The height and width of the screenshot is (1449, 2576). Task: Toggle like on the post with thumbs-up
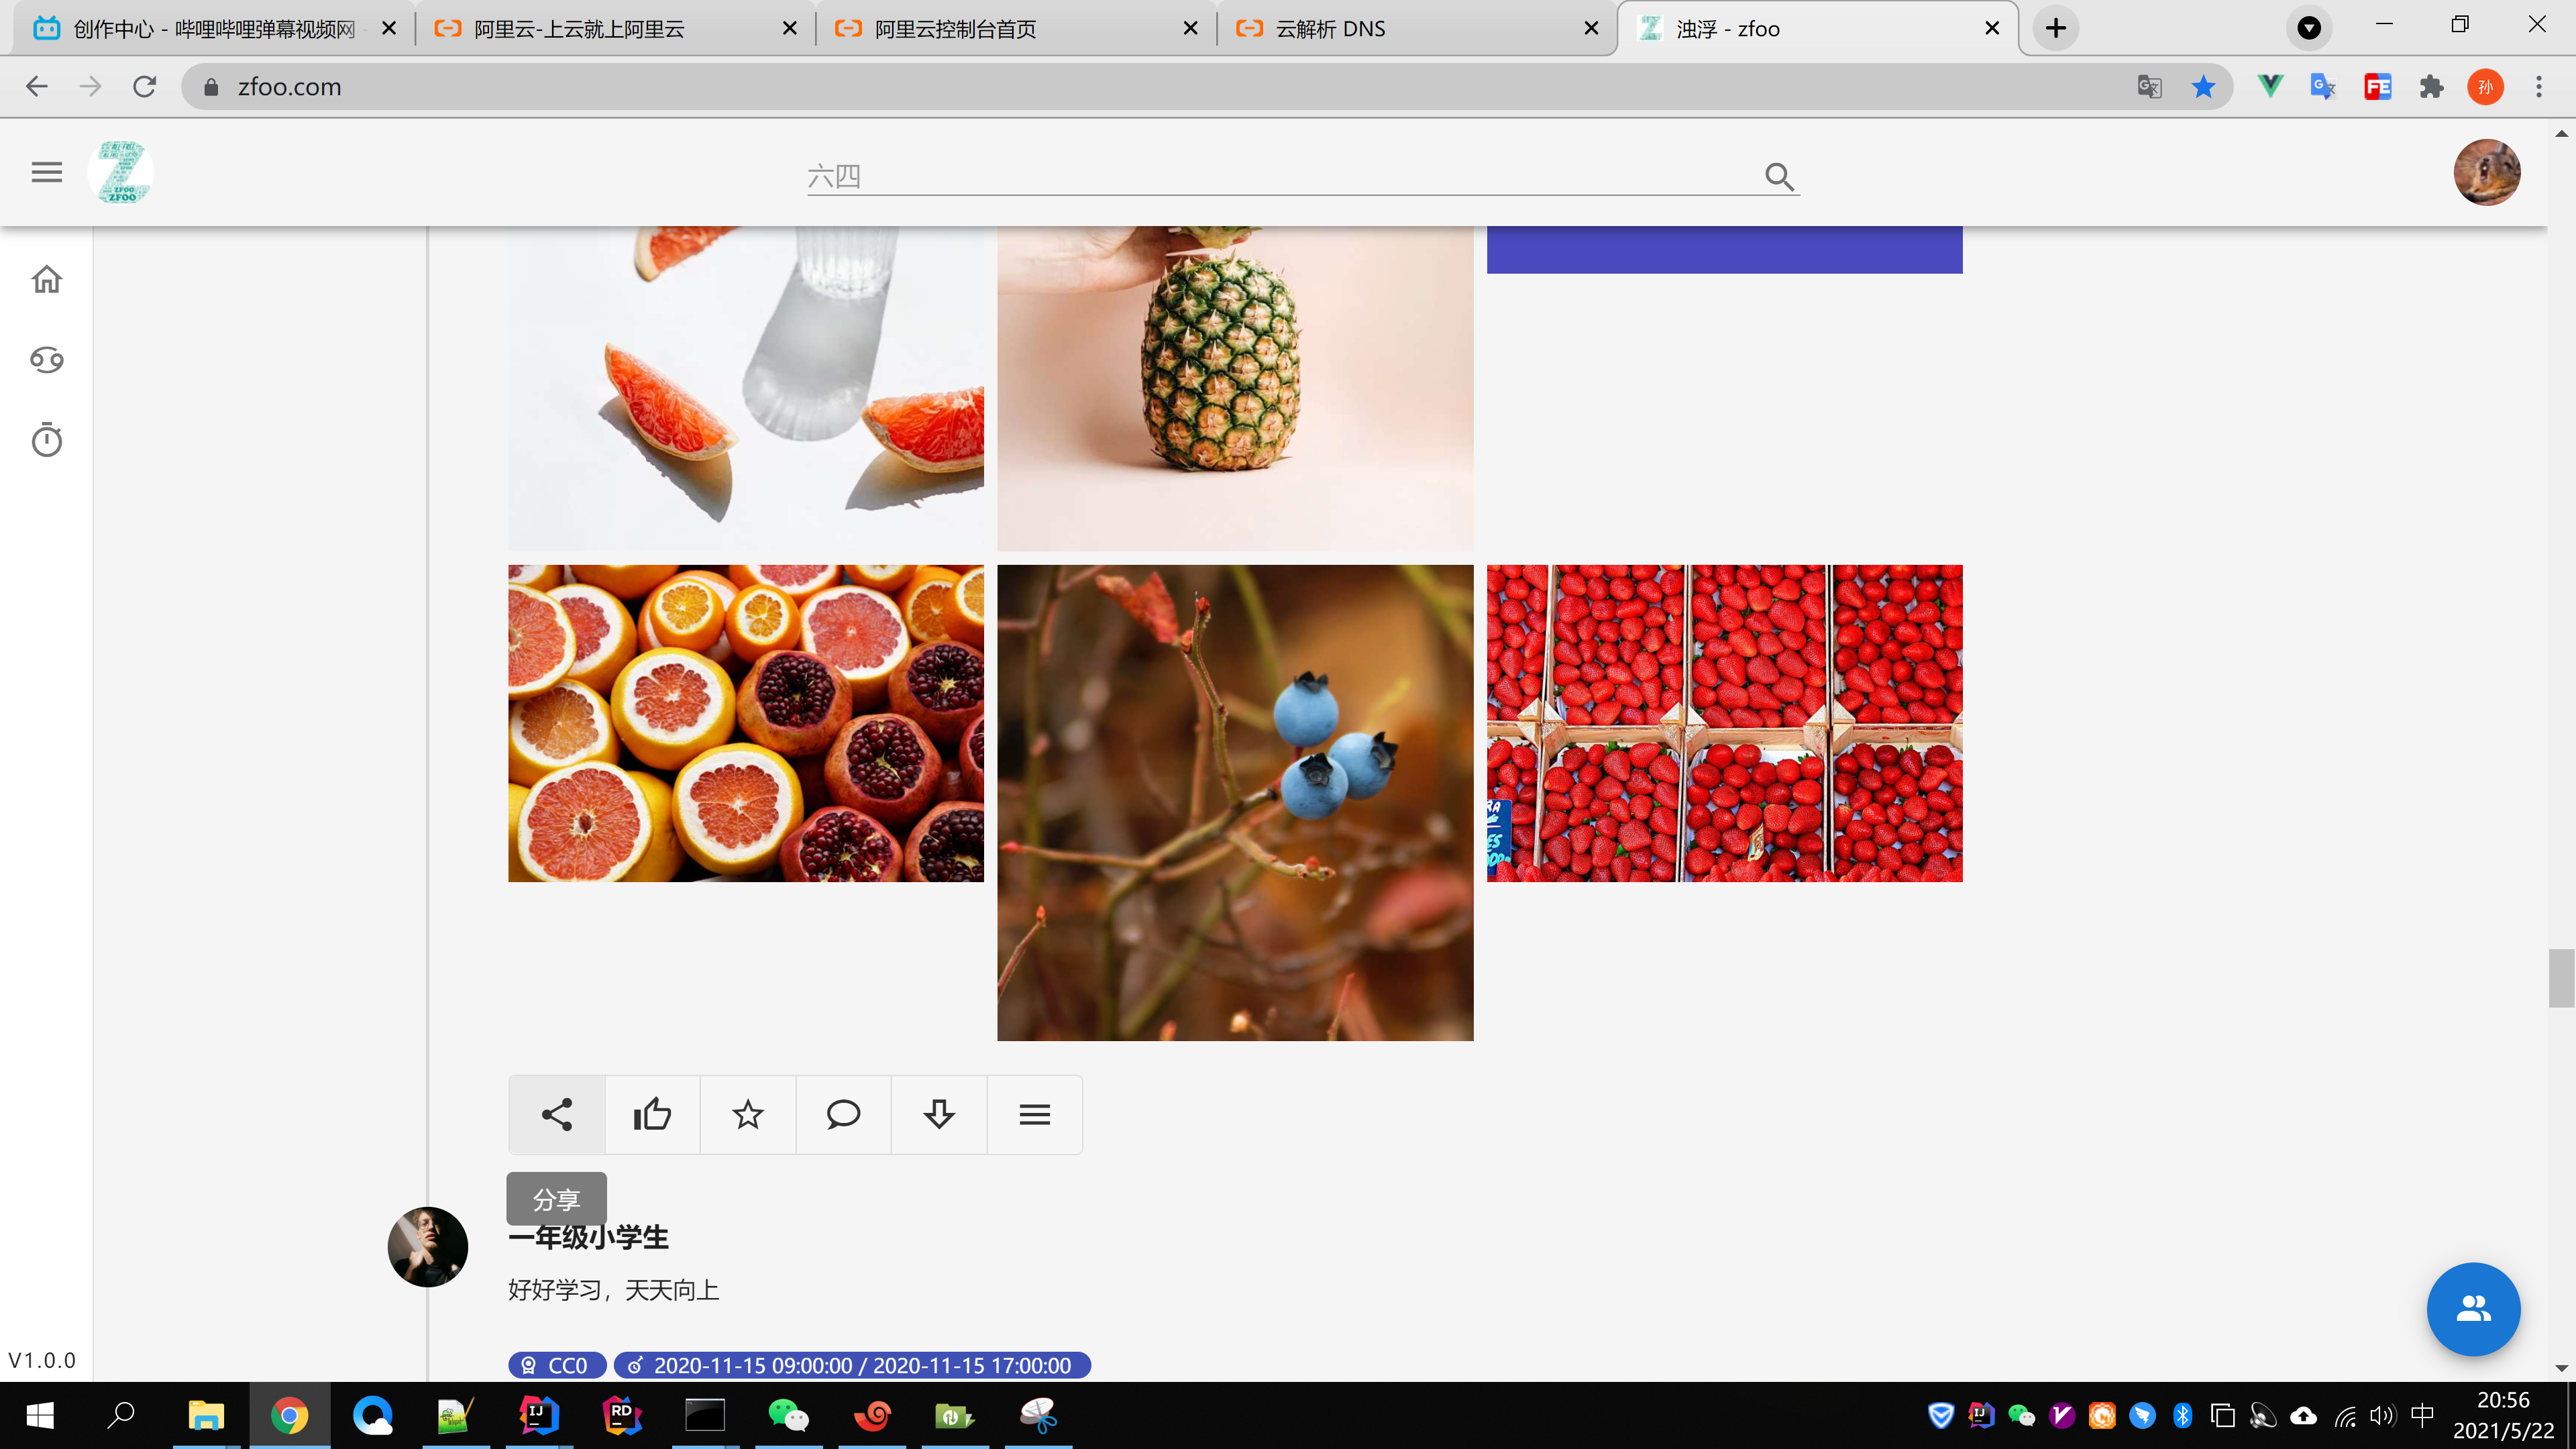[x=651, y=1114]
